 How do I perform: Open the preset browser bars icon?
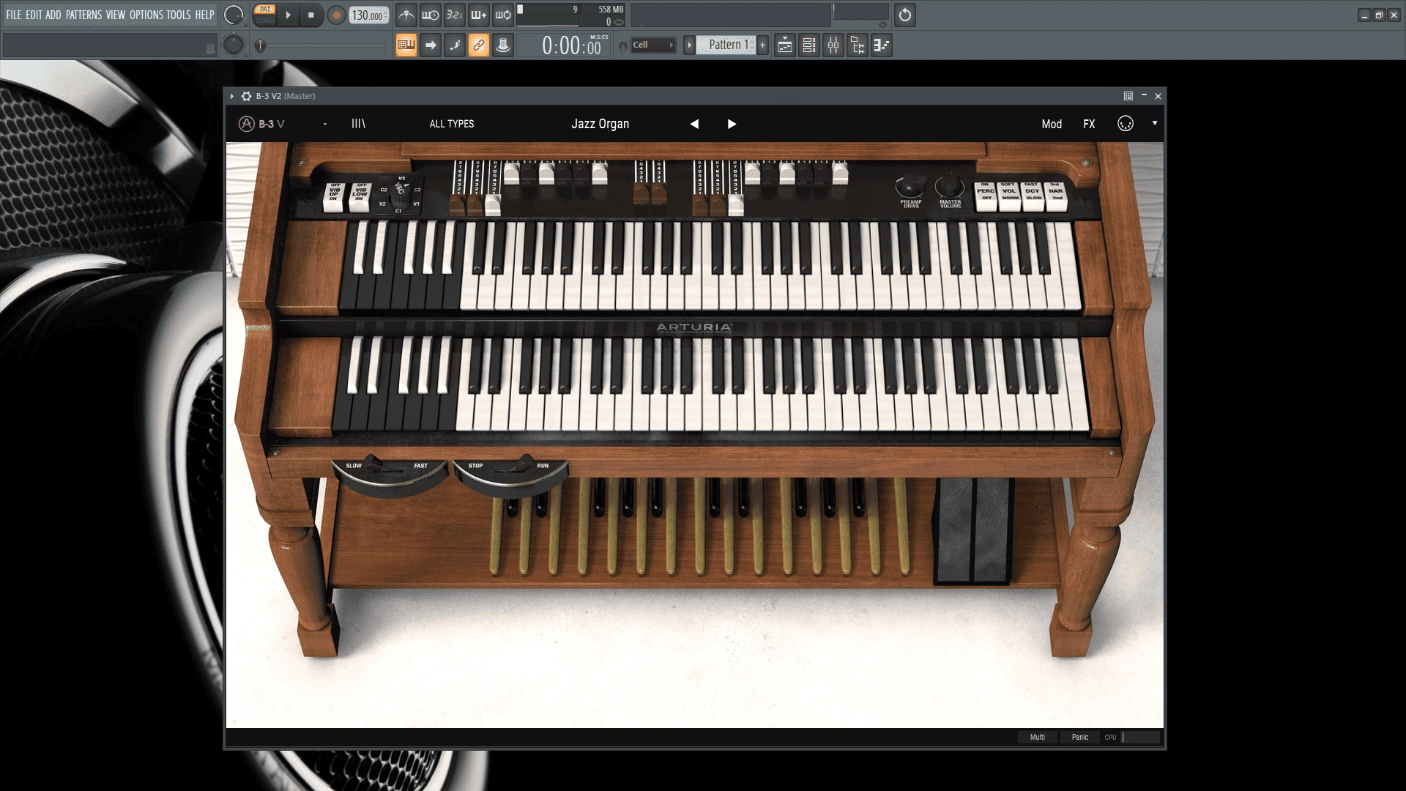tap(358, 124)
